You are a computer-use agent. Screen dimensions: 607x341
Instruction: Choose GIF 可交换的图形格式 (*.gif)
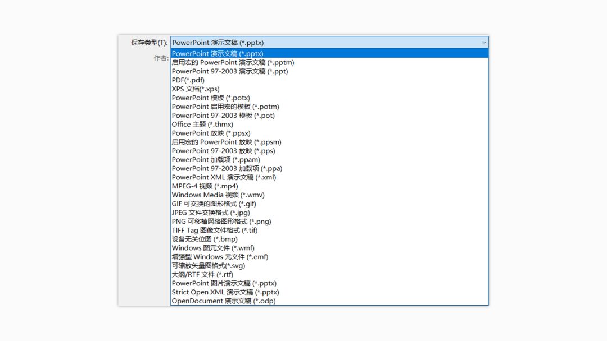(329, 204)
